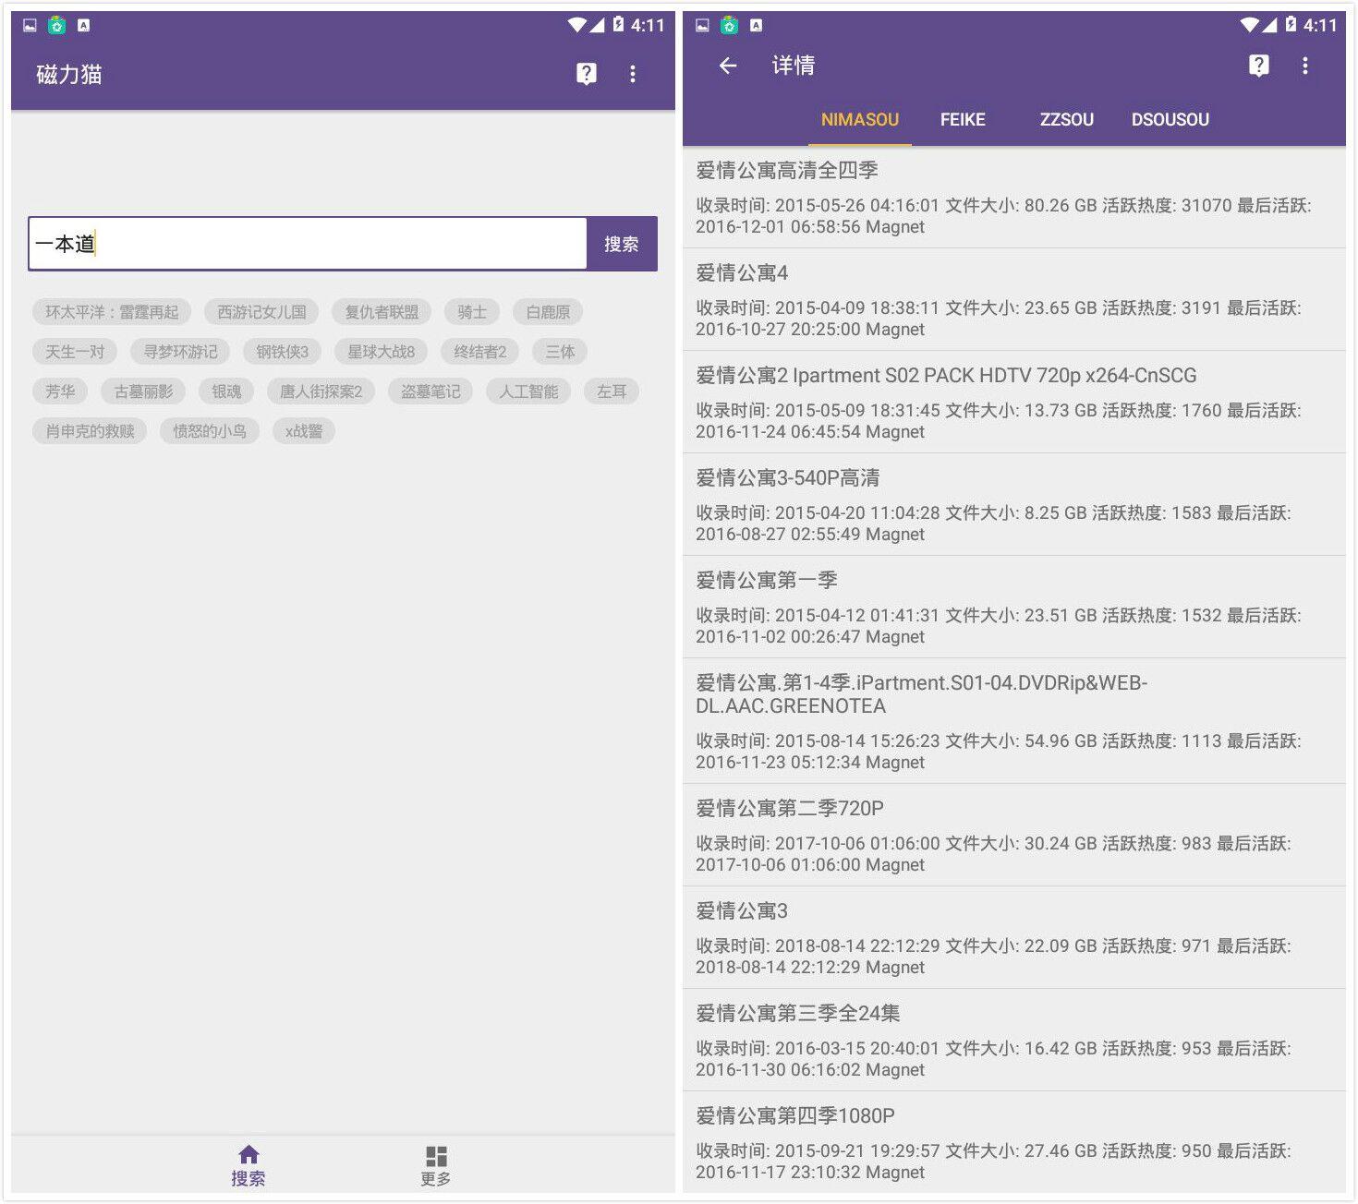1358x1204 pixels.
Task: Choose the 星球大战8 suggestion chip
Action: click(x=382, y=352)
